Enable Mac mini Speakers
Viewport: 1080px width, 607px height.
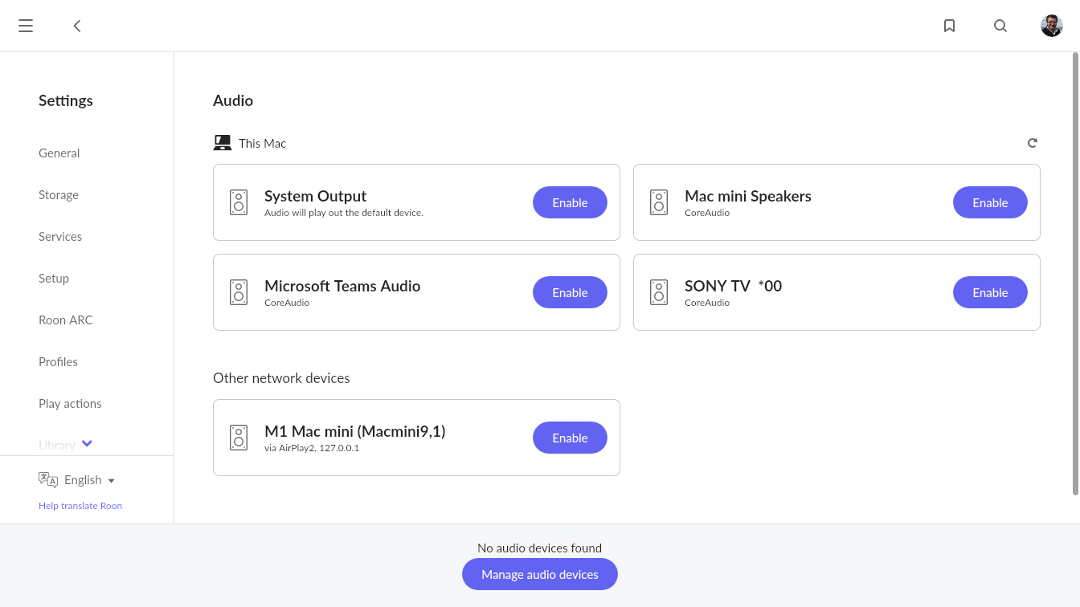click(990, 202)
